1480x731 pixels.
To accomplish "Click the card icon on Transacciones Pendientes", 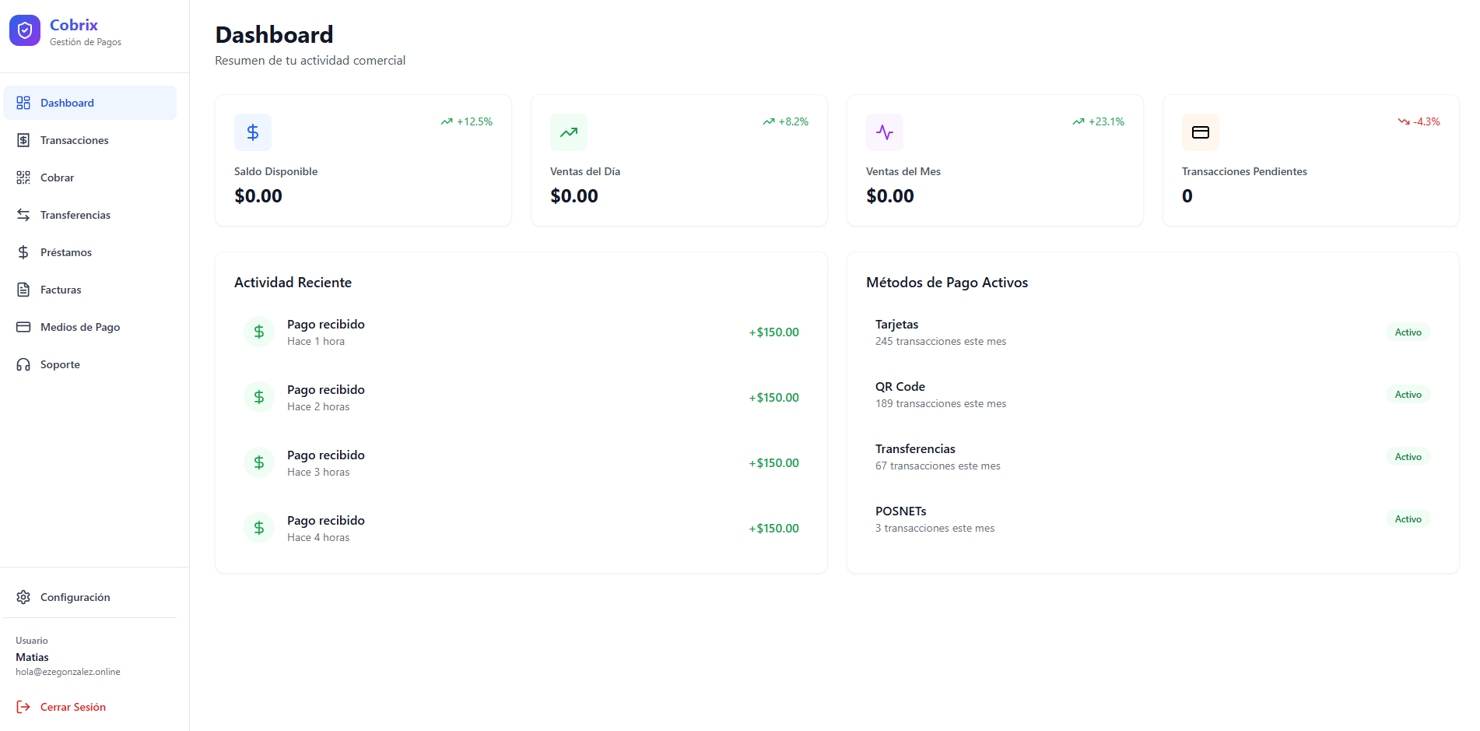I will pyautogui.click(x=1201, y=132).
